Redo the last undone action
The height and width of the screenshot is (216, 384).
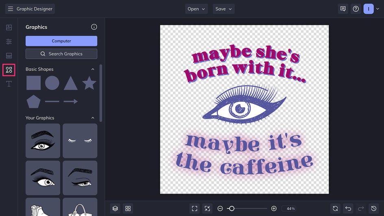(x=361, y=208)
